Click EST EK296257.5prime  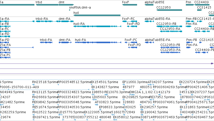[x=154, y=107]
